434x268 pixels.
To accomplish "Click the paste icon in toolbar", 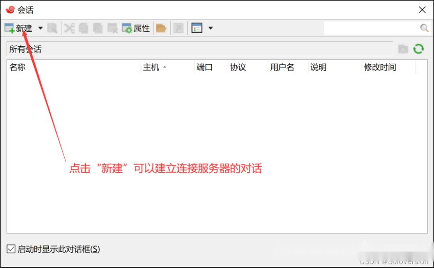I will coord(98,28).
